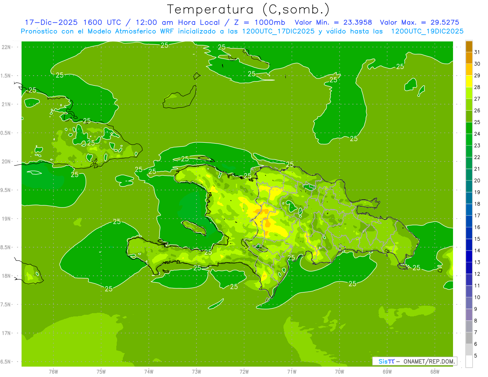The width and height of the screenshot is (488, 377).
Task: Click the '74W' longitude label
Action: pos(149,371)
